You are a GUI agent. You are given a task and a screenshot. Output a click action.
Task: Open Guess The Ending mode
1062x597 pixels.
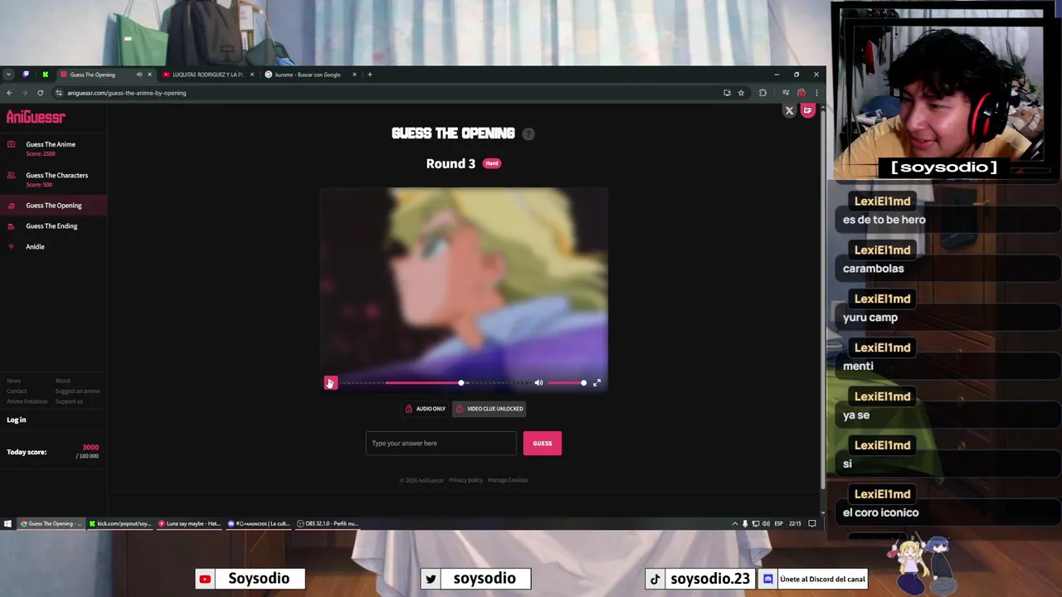(x=53, y=226)
